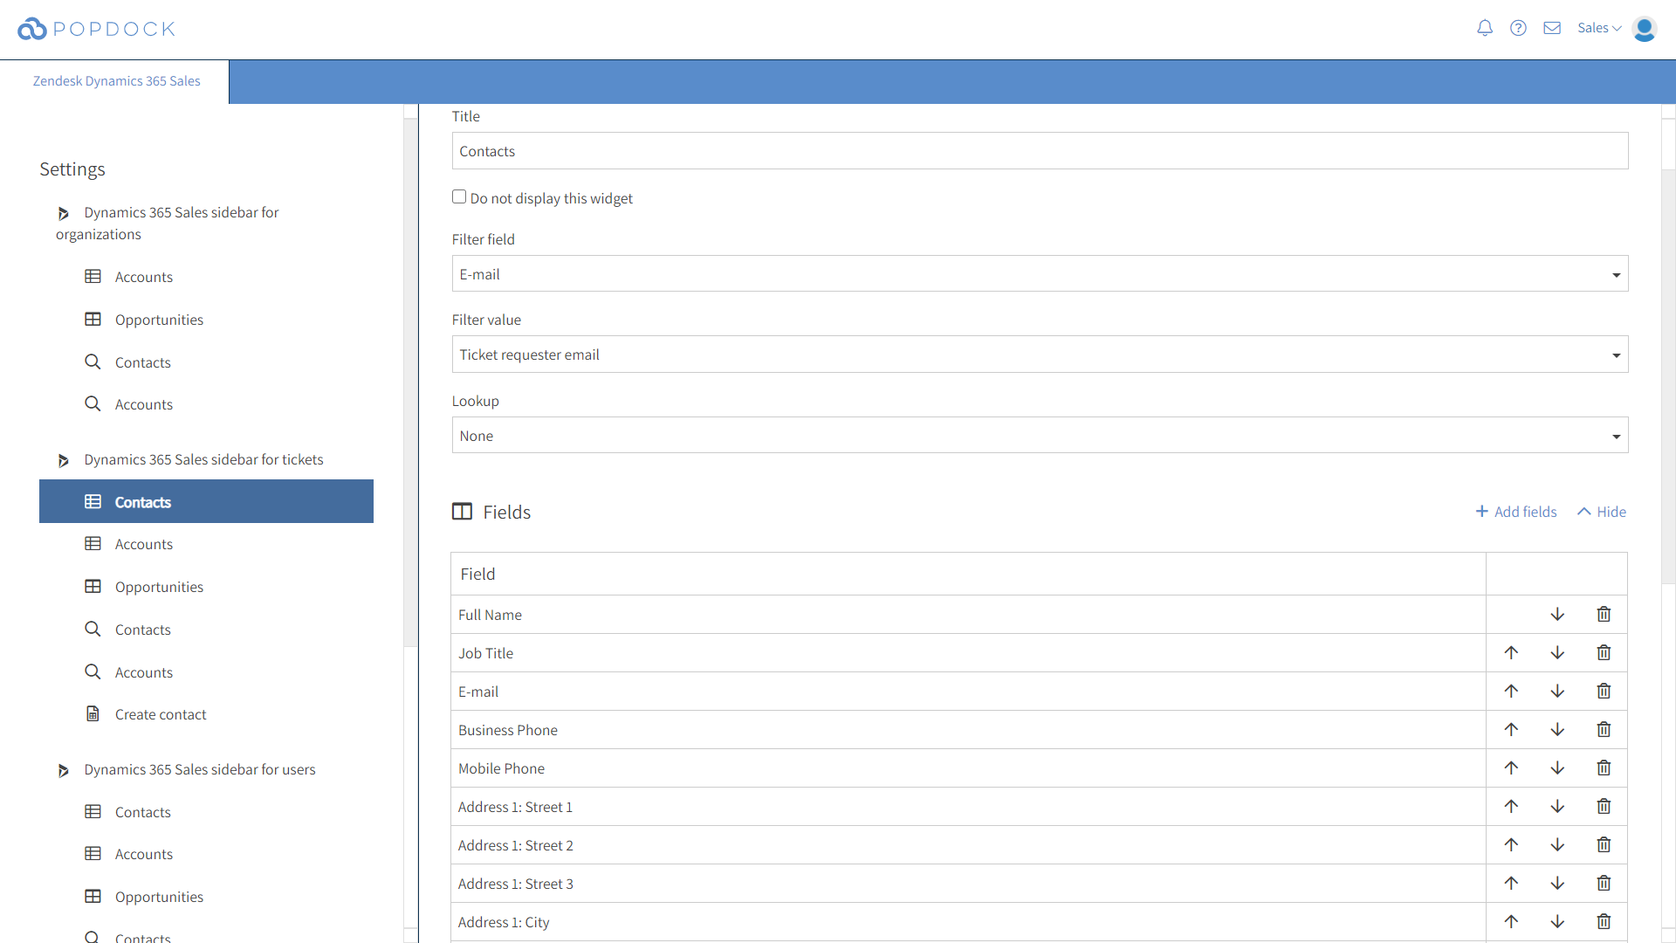Delete the Full Name field
The width and height of the screenshot is (1676, 943).
[1604, 615]
